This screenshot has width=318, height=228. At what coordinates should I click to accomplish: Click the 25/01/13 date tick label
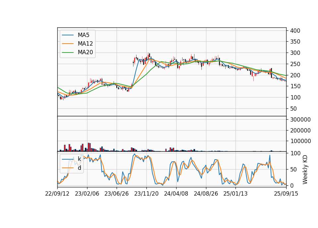coord(236,194)
